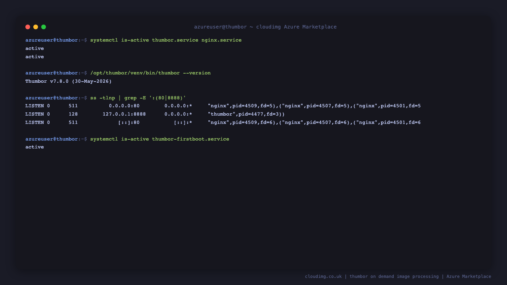The height and width of the screenshot is (285, 507).
Task: Select the ss -tlnp grep command
Action: point(138,98)
